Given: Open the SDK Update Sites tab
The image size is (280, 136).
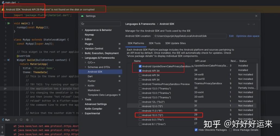Looking at the screenshot, I should pyautogui.click(x=175, y=43).
